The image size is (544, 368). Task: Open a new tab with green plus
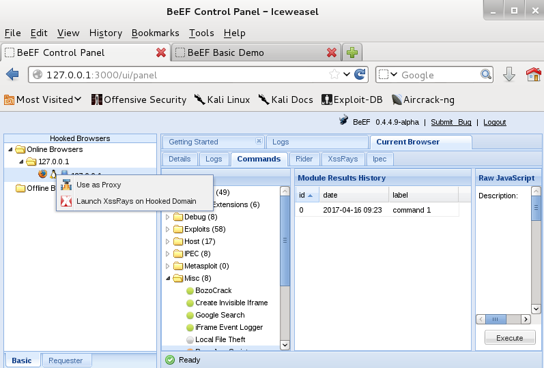tap(352, 52)
